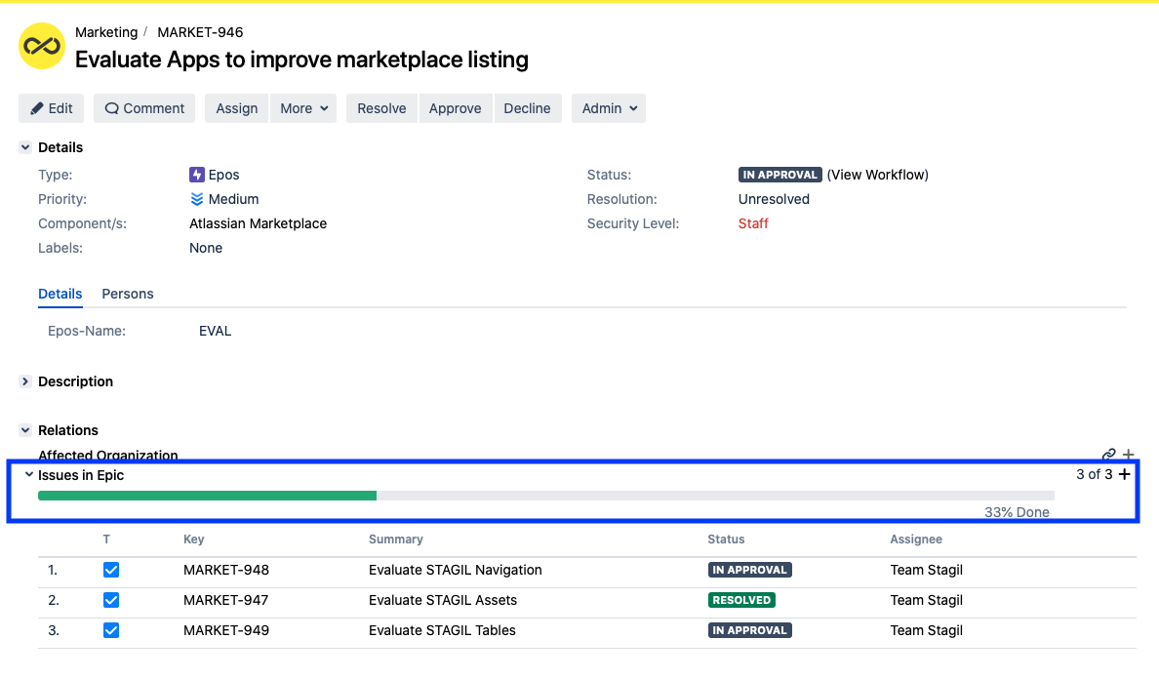The image size is (1159, 679).
Task: Open Evaluate STAGIL Navigation summary
Action: point(456,571)
